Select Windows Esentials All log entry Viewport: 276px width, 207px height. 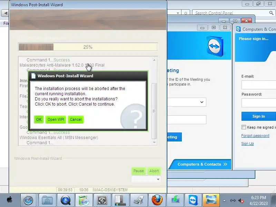59,138
